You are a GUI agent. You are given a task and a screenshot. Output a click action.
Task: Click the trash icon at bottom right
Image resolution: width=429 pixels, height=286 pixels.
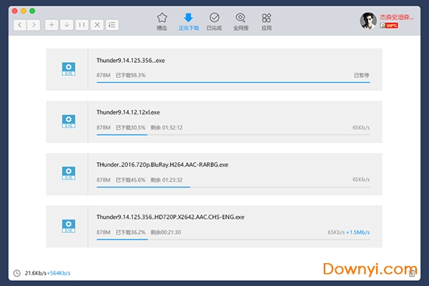(x=413, y=272)
